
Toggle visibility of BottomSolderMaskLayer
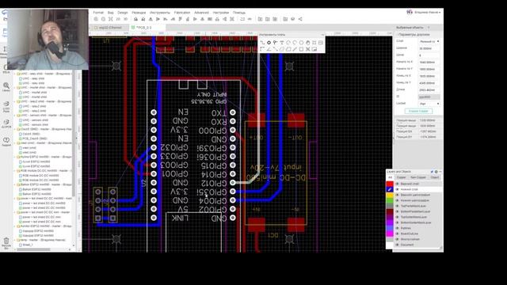pyautogui.click(x=398, y=222)
